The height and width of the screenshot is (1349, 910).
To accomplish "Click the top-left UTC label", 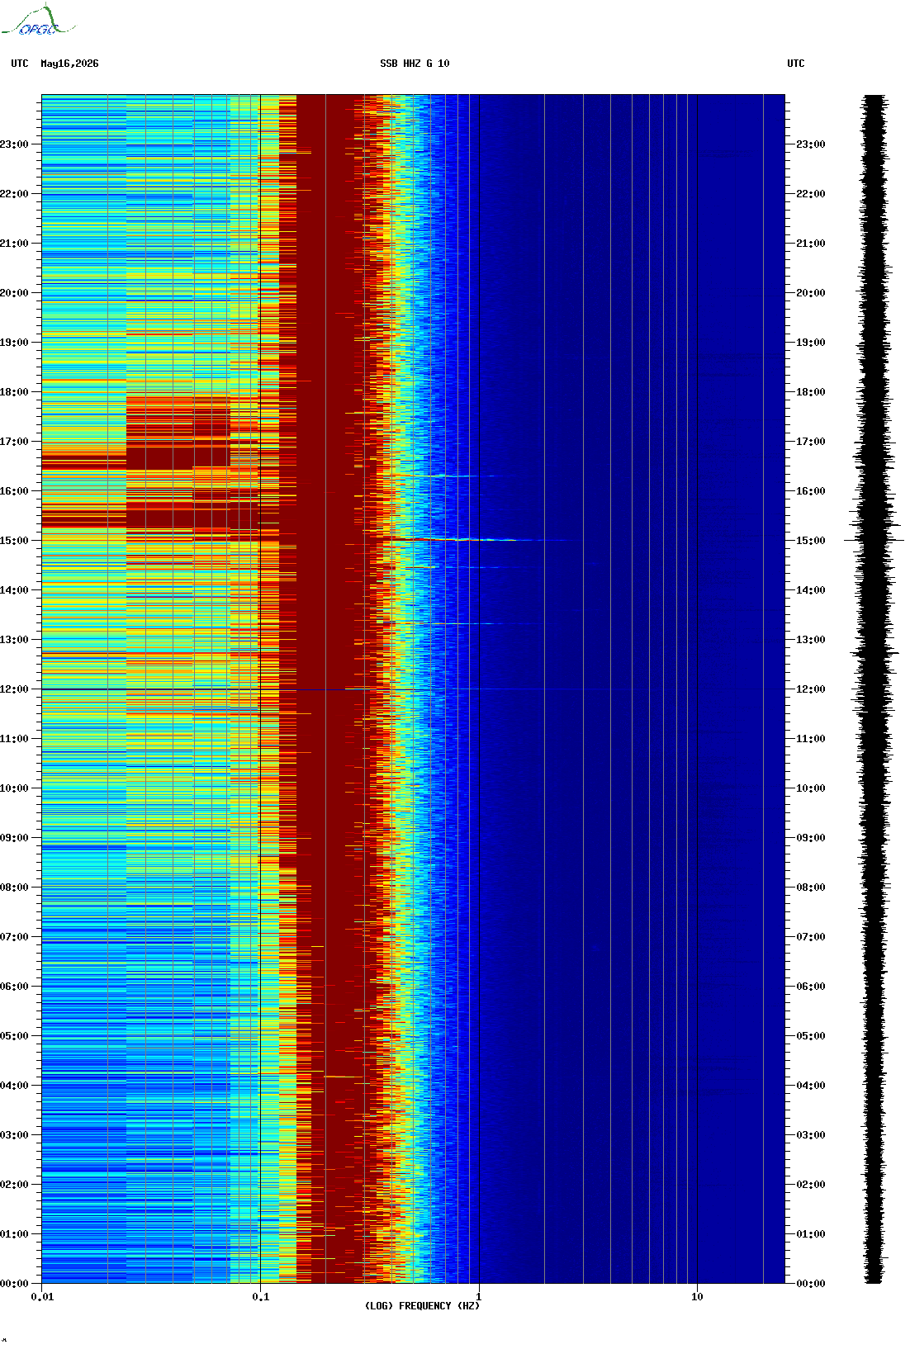I will [20, 64].
